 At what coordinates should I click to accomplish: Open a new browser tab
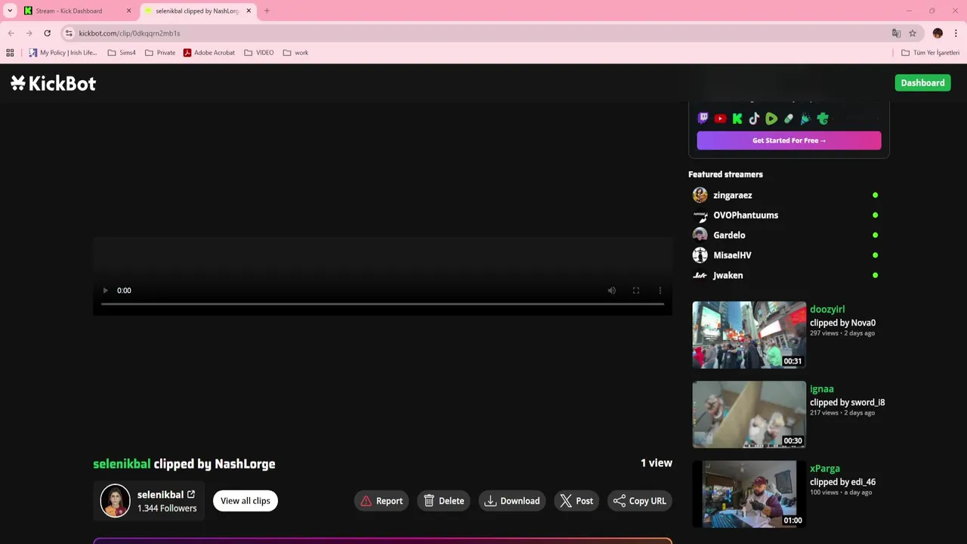tap(267, 11)
